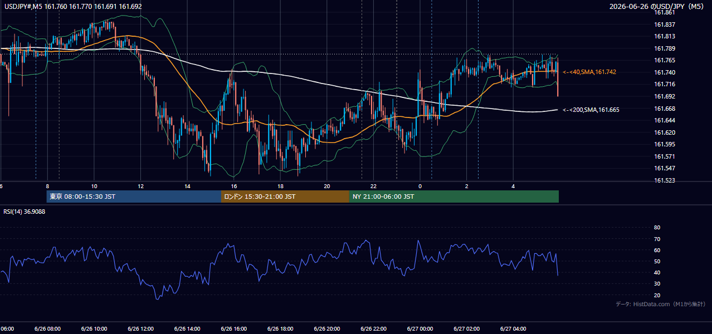Click RSI scale value 50
The height and width of the screenshot is (334, 712).
(657, 261)
